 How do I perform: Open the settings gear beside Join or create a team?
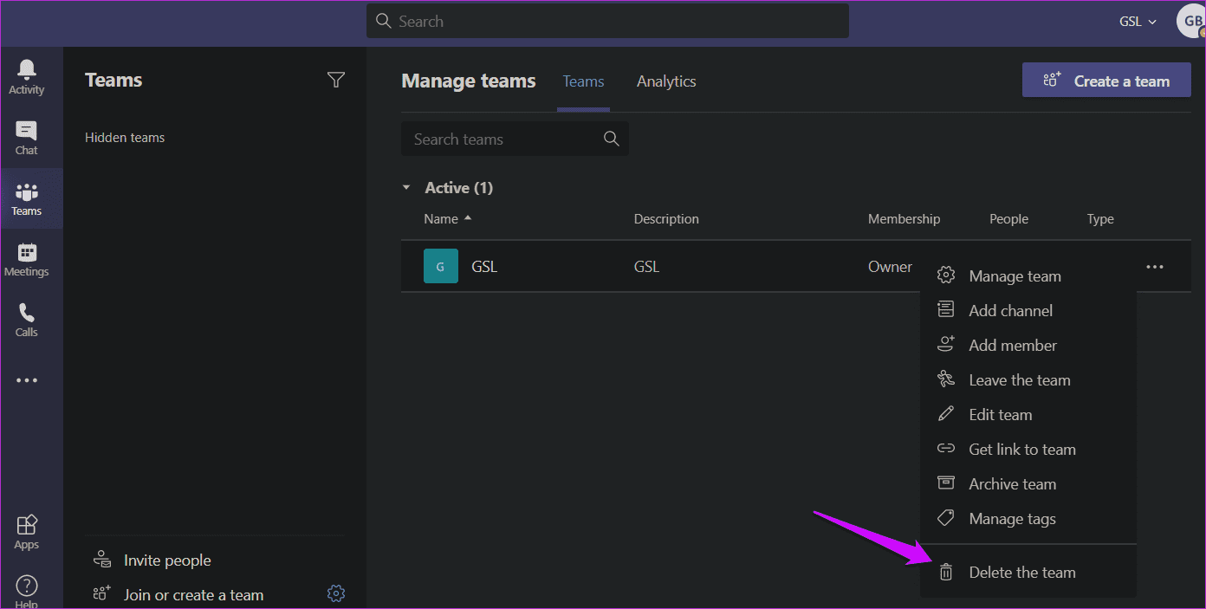[x=336, y=593]
